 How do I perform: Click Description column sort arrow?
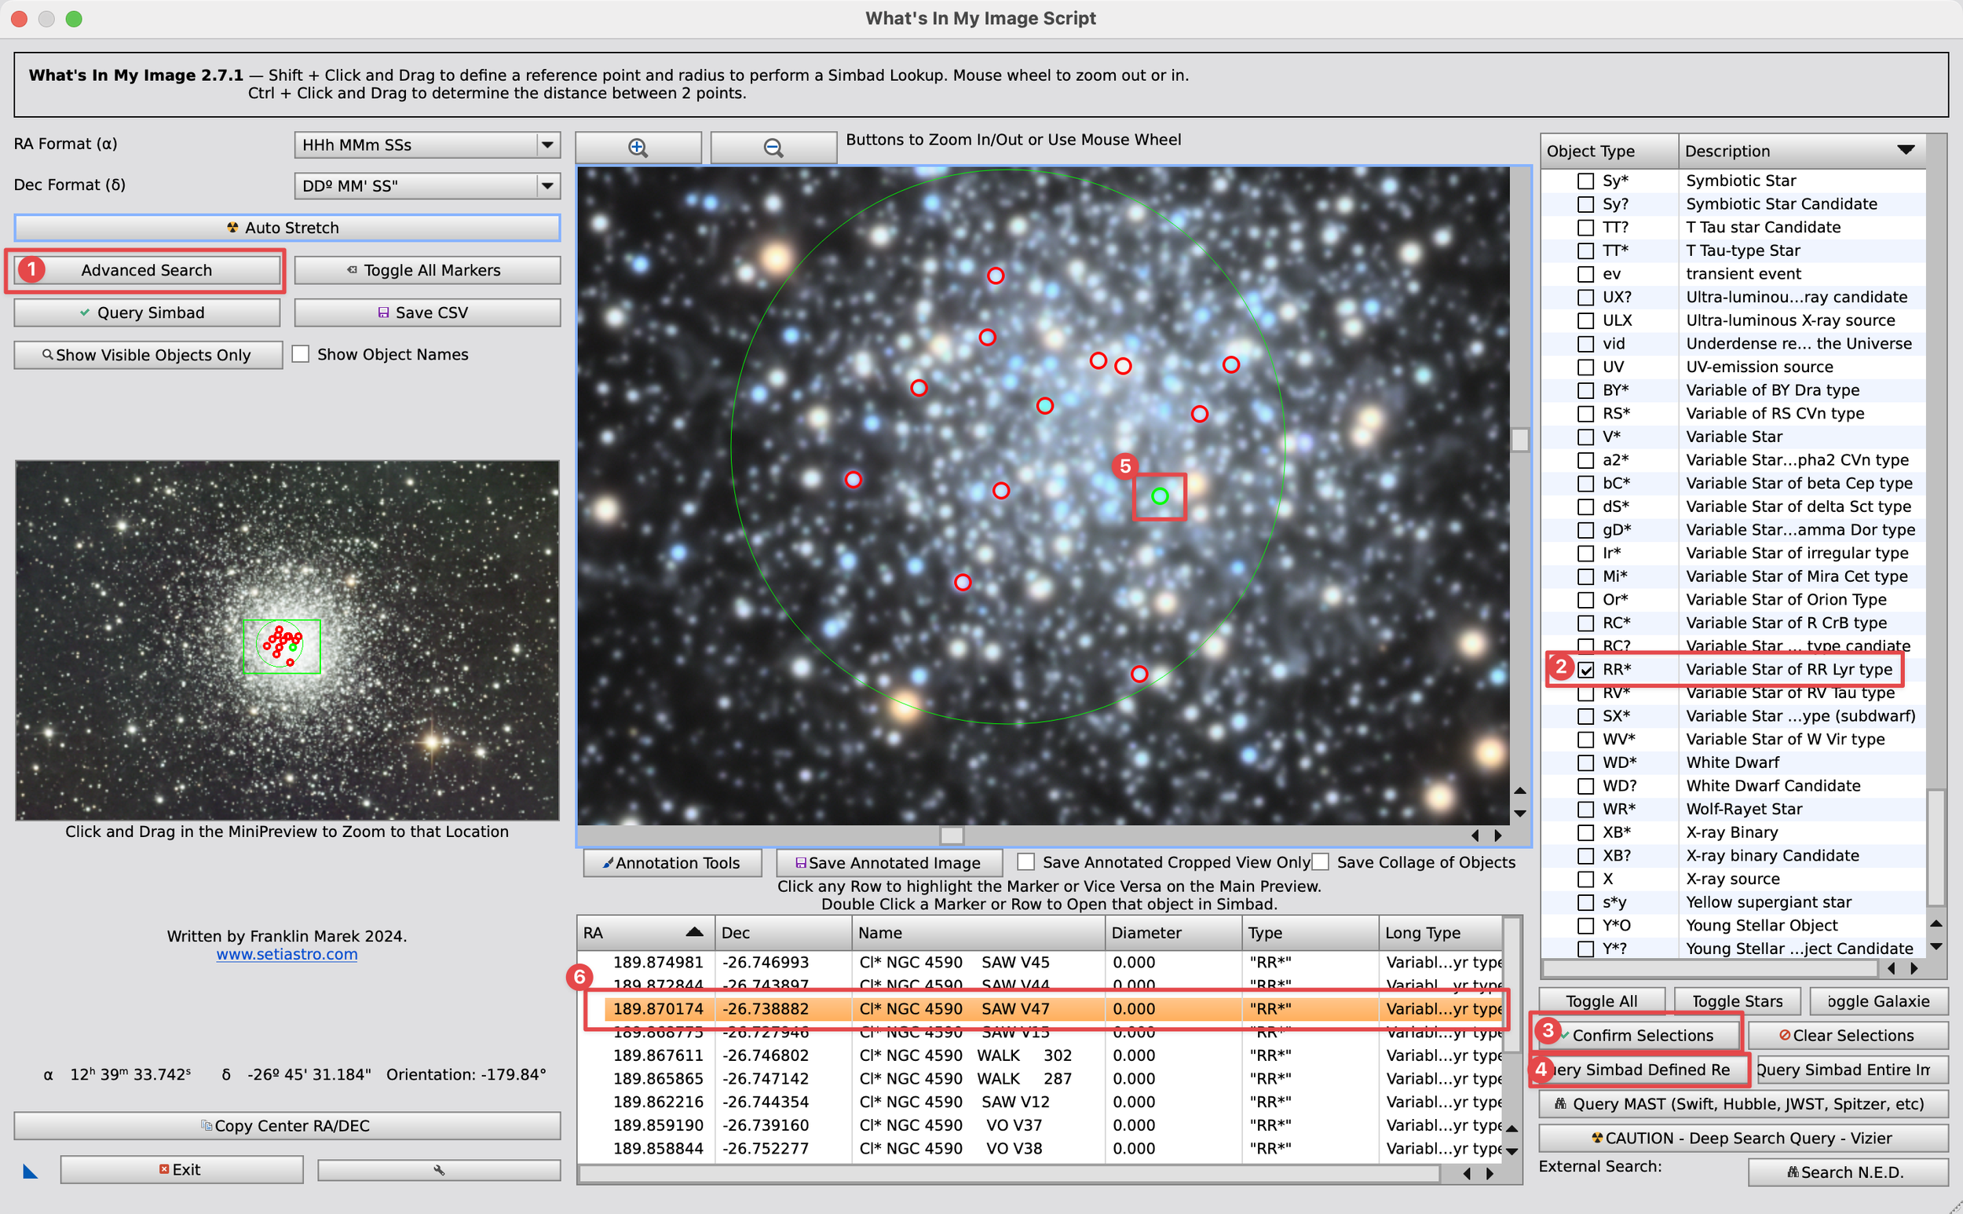pos(1905,150)
